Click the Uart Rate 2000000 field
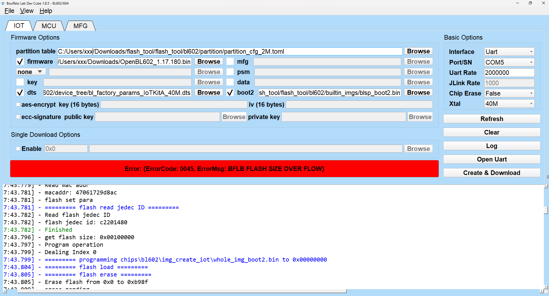 (x=509, y=73)
